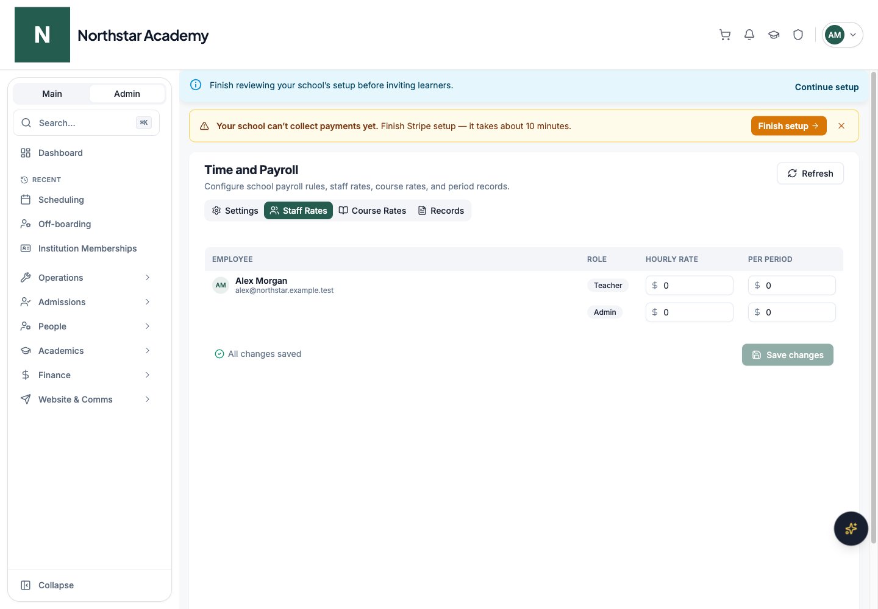Open notifications bell
The width and height of the screenshot is (878, 609).
(x=749, y=35)
